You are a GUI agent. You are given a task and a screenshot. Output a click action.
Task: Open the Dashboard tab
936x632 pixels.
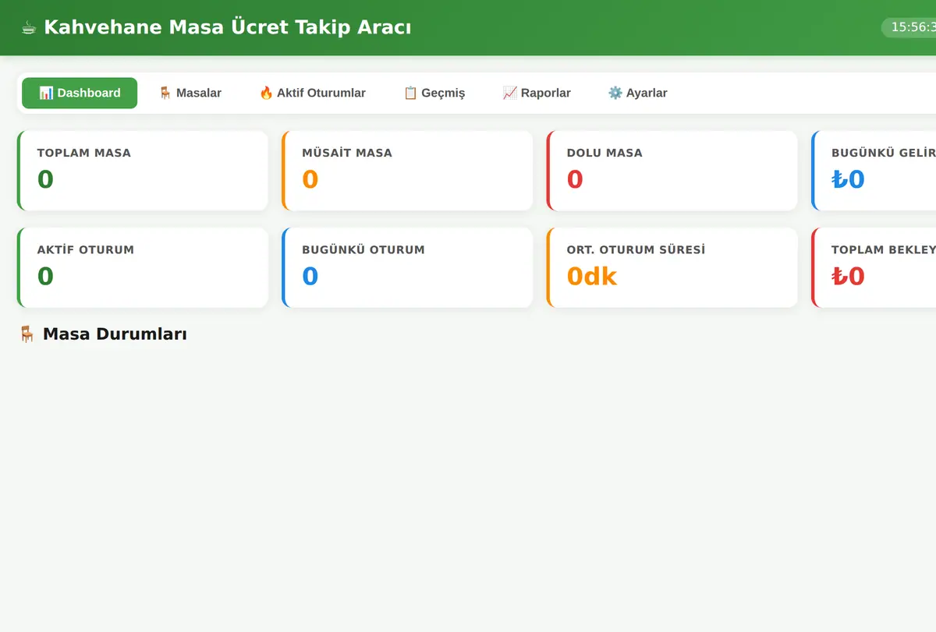[80, 93]
